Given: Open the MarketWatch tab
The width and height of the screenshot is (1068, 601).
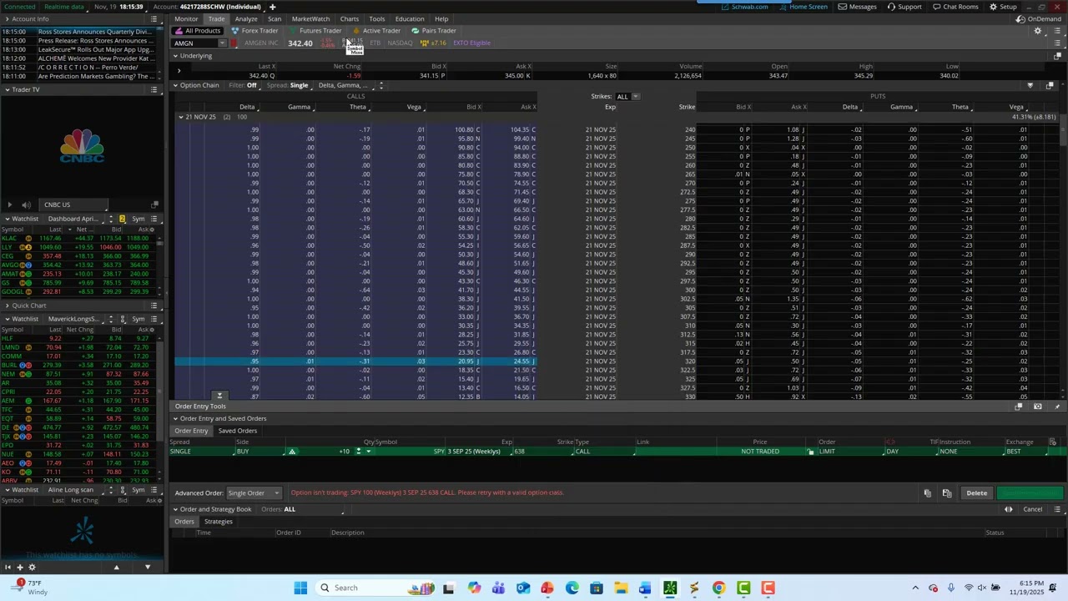Looking at the screenshot, I should pos(310,19).
